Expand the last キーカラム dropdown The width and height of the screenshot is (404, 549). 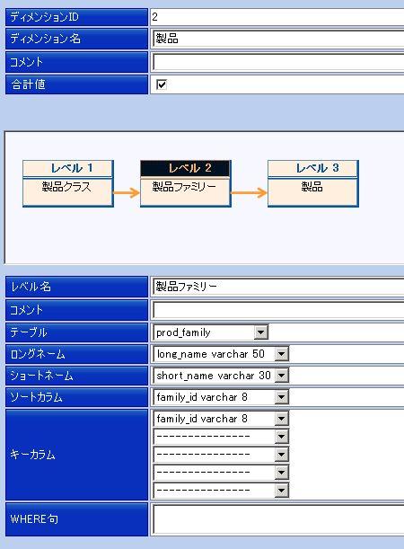[x=221, y=491]
